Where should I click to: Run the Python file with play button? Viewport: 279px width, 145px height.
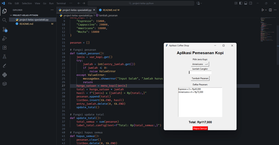[x=262, y=10]
